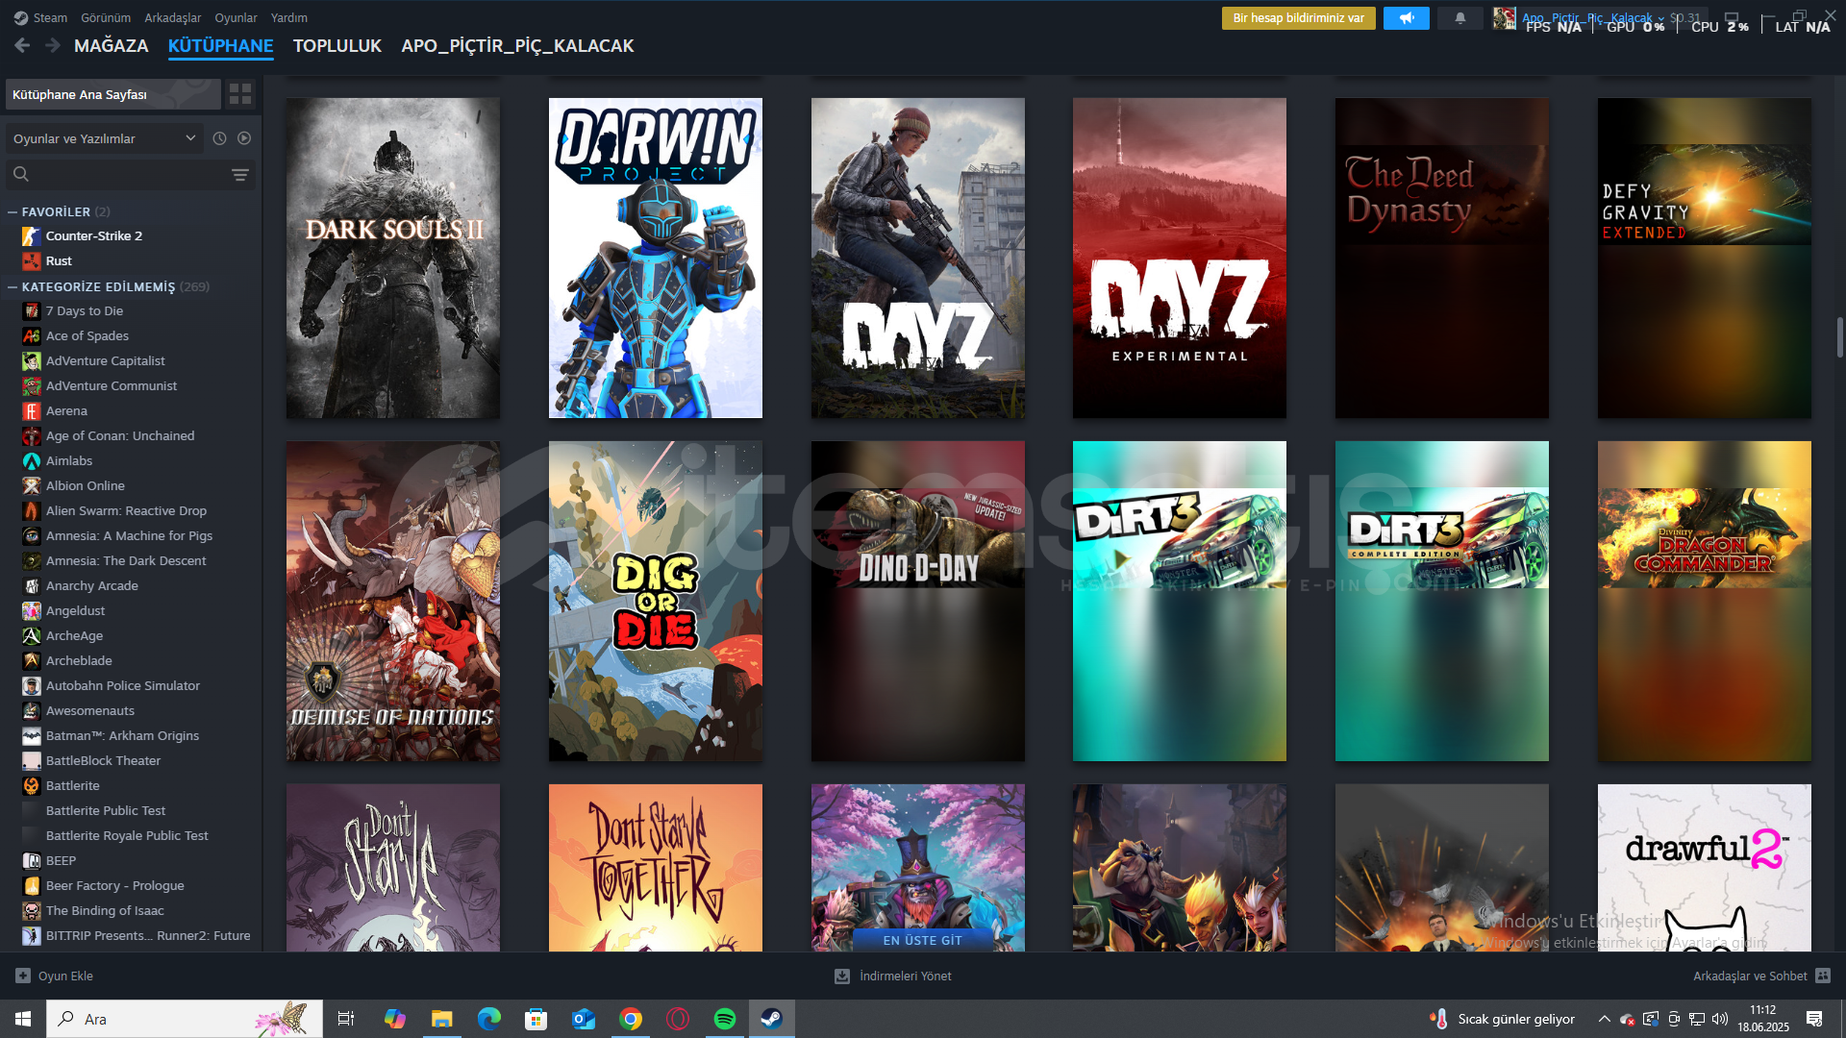Viewport: 1846px width, 1038px height.
Task: Click the library search magnifier icon
Action: coord(21,174)
